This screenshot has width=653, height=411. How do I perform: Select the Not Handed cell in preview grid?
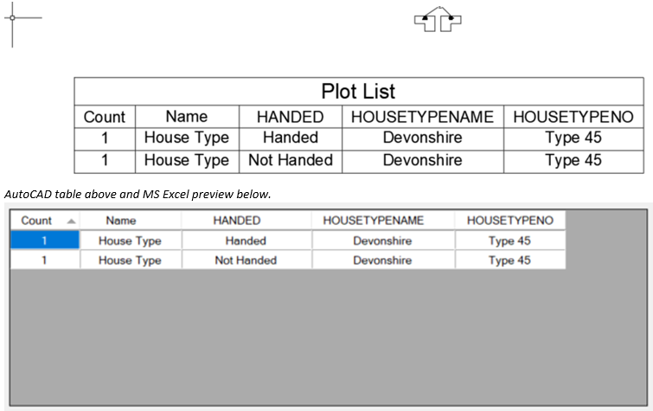tap(246, 260)
